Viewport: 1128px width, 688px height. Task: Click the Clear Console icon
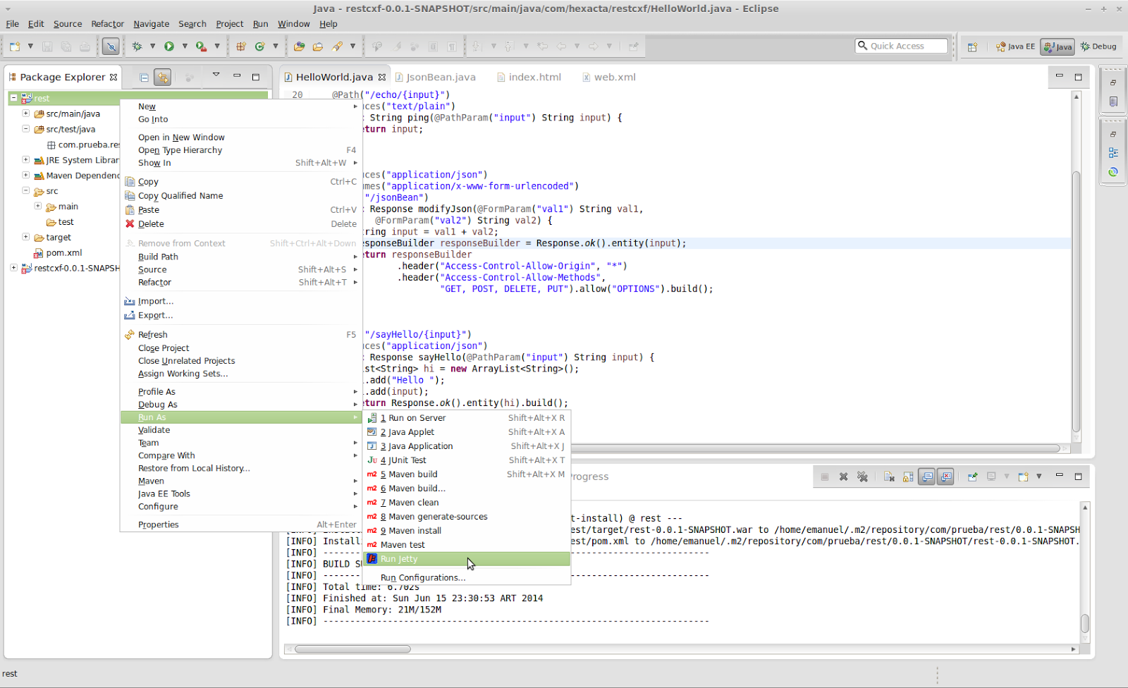889,477
